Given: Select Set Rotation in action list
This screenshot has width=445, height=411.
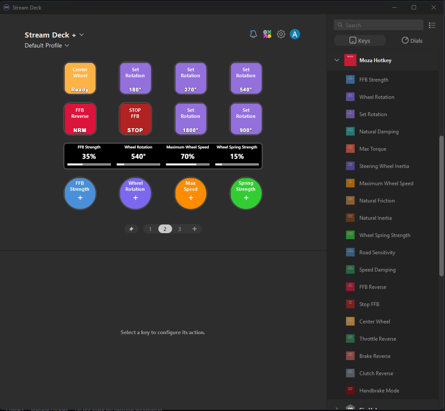Looking at the screenshot, I should click(x=383, y=114).
